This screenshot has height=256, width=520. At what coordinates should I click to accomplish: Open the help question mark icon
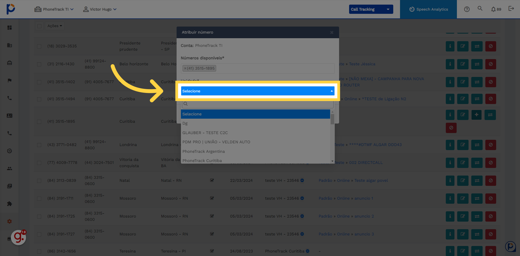(x=467, y=9)
